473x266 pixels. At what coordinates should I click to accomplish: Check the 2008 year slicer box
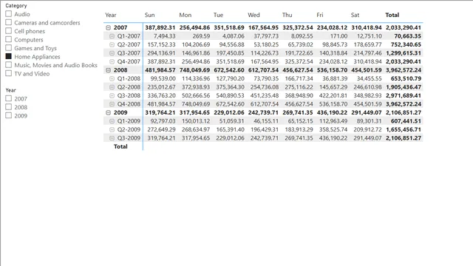[x=8, y=106]
